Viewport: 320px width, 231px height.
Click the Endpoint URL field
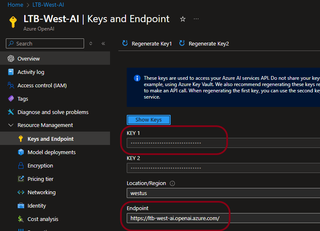coord(223,218)
